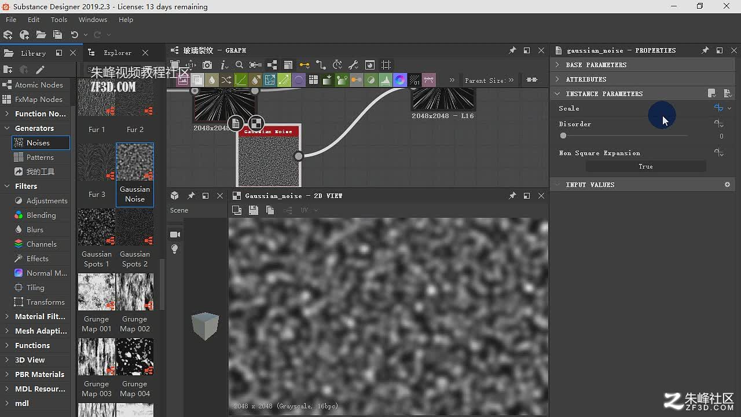The image size is (741, 417).
Task: Click the copy to clipboard icon in 2D view
Action: [270, 210]
